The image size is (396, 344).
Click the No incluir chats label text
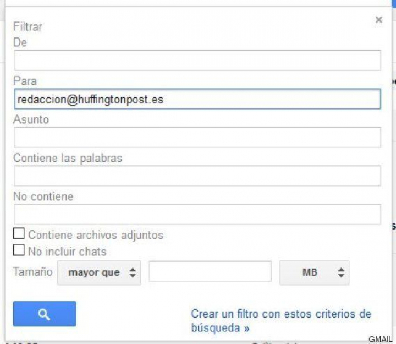(67, 252)
